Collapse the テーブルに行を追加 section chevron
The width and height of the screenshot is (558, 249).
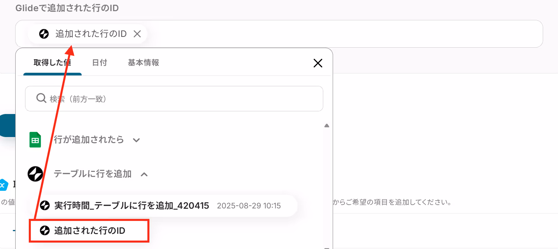point(144,175)
